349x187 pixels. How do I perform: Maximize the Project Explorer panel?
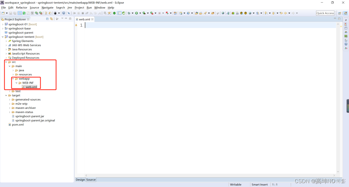pyautogui.click(x=70, y=19)
